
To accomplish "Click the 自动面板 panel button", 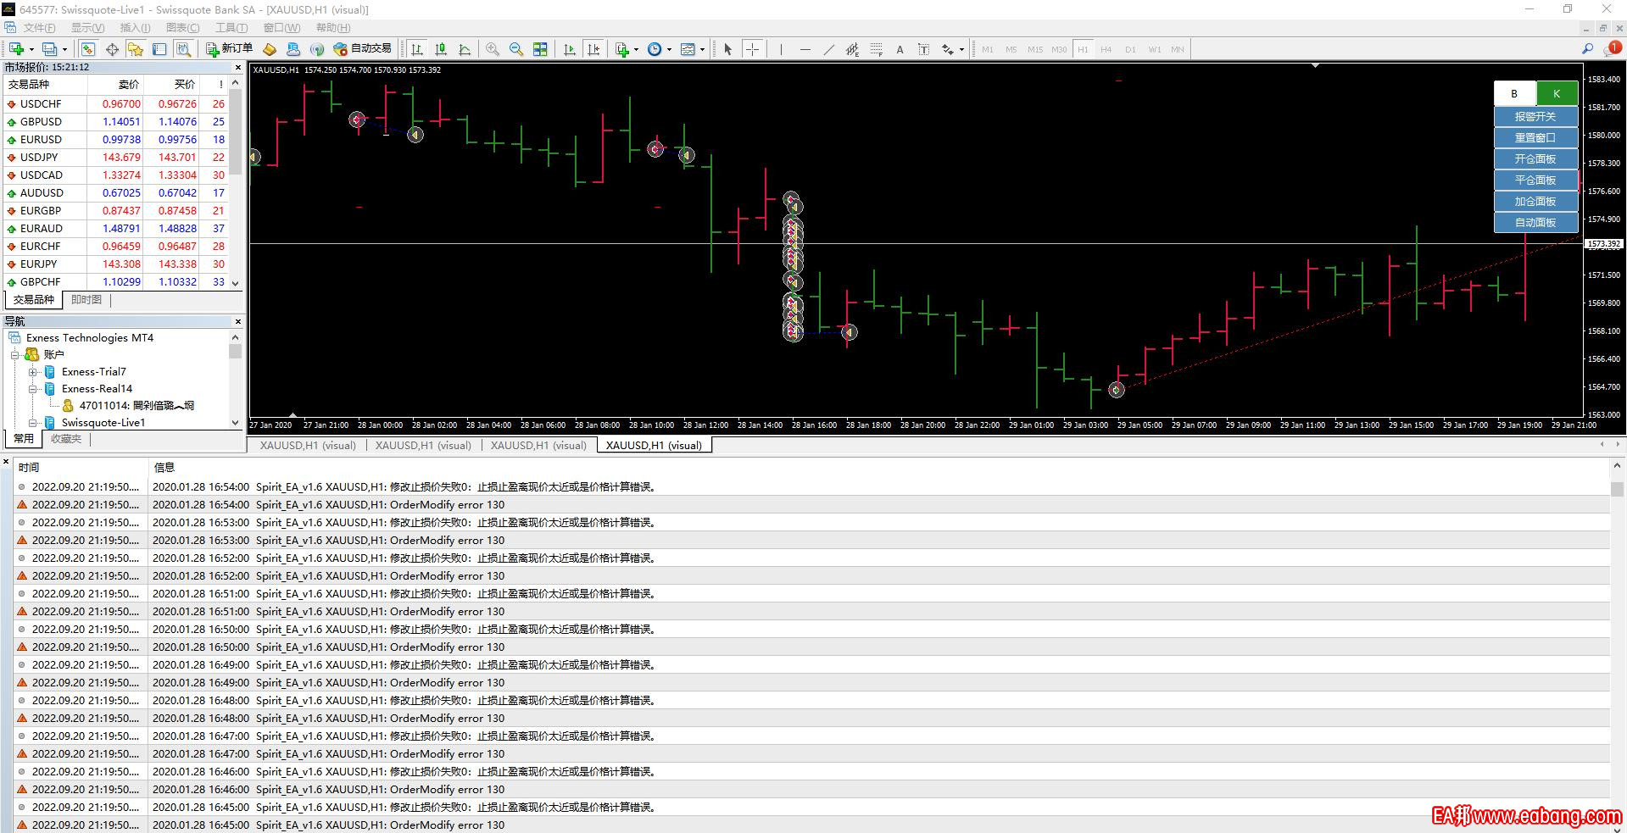I will tap(1535, 222).
